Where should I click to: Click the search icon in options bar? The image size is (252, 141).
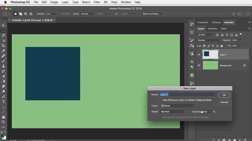[233, 14]
